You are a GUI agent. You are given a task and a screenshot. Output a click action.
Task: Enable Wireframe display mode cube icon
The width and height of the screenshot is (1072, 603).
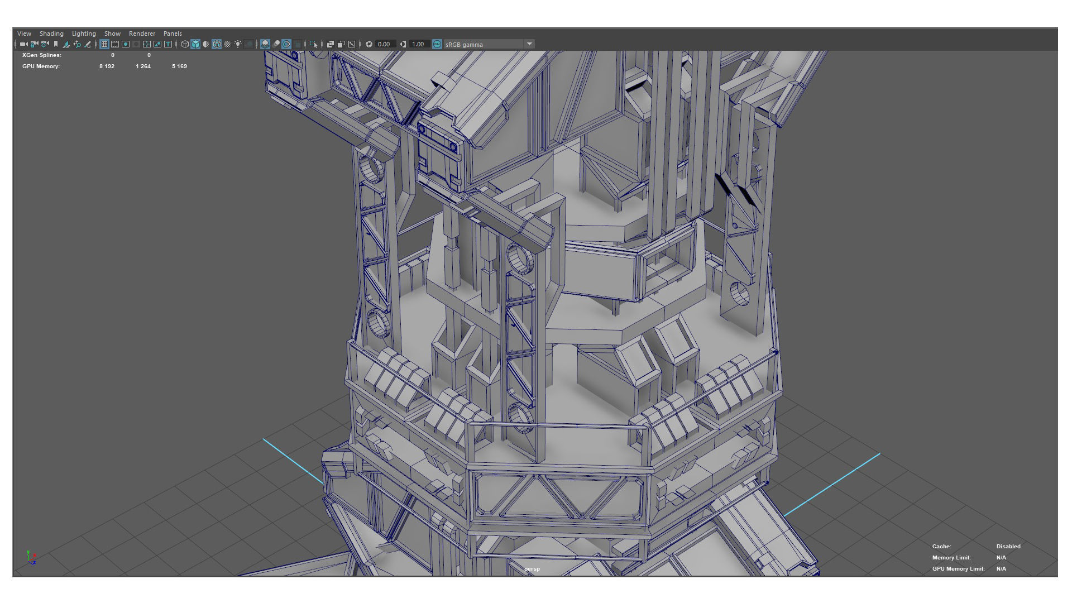185,44
